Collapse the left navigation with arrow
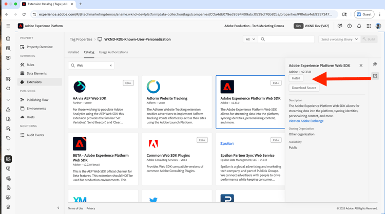Viewport: 385px width, 214px height. pyautogui.click(x=58, y=208)
